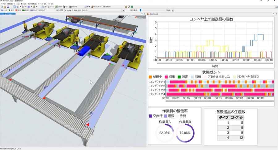The height and width of the screenshot is (150, 278).
Task: Select the Dashboard tab
Action: coord(154,14)
